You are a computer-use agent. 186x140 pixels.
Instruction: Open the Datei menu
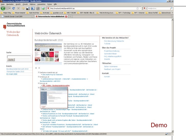(x=3, y=4)
